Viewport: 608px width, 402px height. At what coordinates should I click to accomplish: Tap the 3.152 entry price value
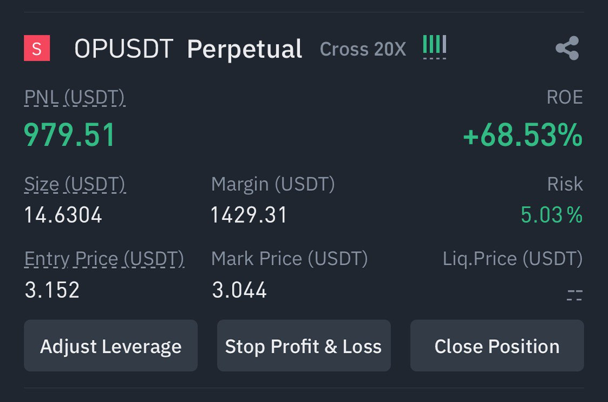pyautogui.click(x=52, y=290)
